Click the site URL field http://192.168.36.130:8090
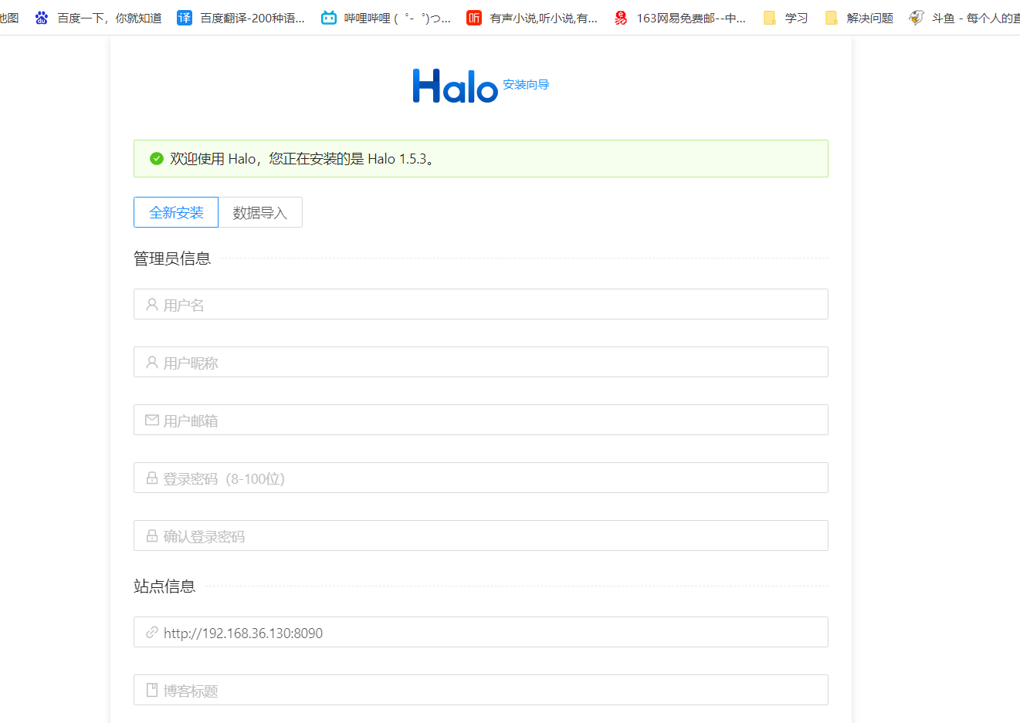1020x723 pixels. coord(480,633)
